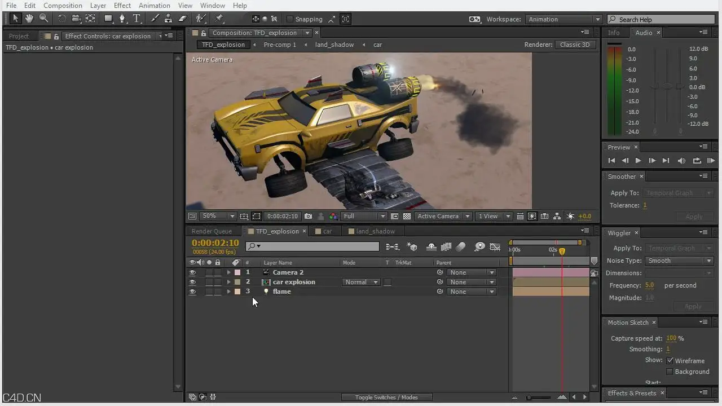Screen dimensions: 722x406
Task: Switch to land_shadow timeline tab
Action: point(375,231)
